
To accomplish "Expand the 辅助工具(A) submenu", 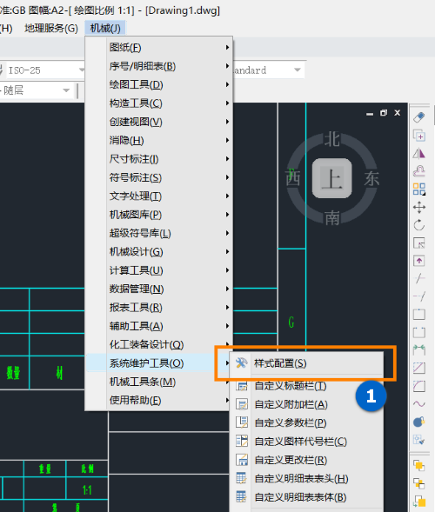I will click(159, 326).
